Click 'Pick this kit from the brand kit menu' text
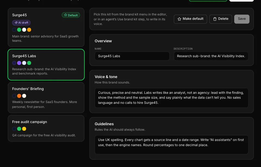 coord(130,19)
